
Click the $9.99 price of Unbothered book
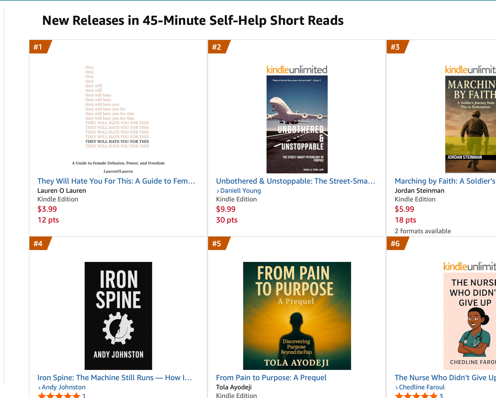[226, 209]
